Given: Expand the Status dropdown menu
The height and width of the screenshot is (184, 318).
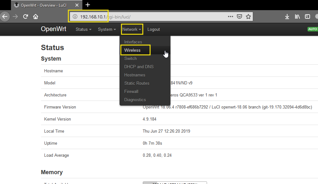Looking at the screenshot, I should 83,30.
